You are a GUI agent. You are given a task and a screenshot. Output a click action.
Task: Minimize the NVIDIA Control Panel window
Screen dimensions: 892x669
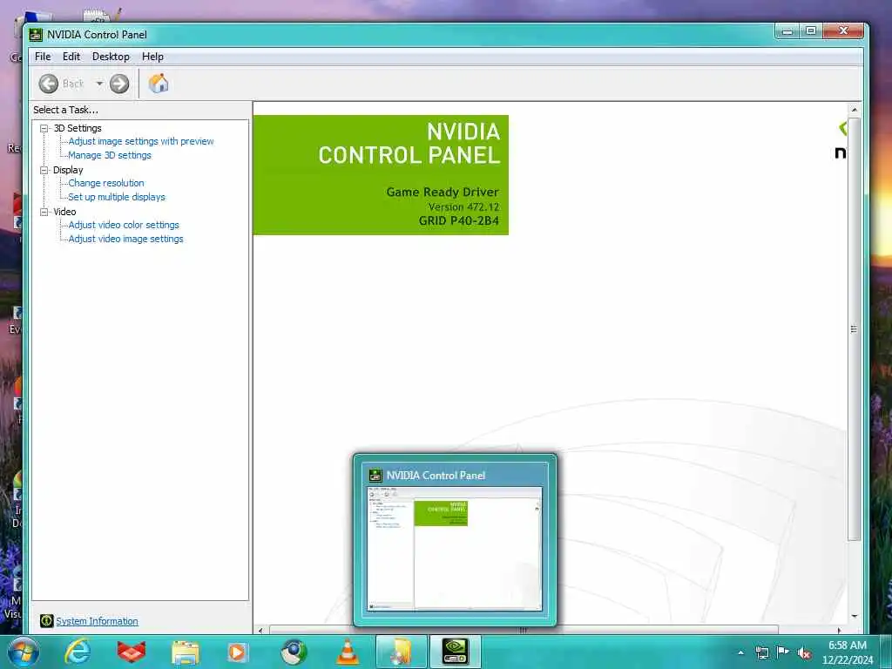click(787, 31)
